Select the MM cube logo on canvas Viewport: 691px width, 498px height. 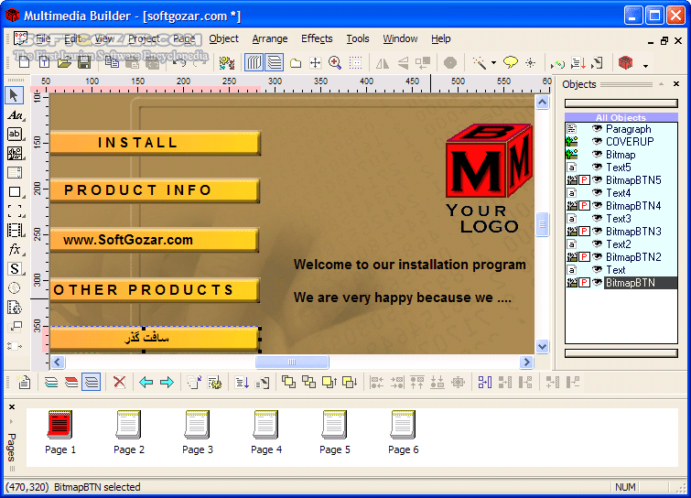pyautogui.click(x=489, y=161)
